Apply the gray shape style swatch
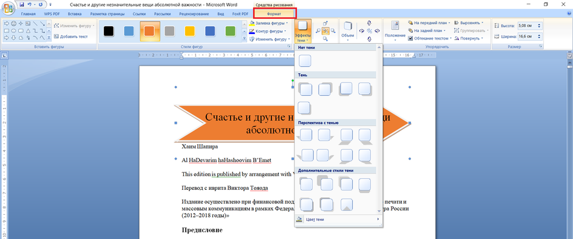 point(169,32)
